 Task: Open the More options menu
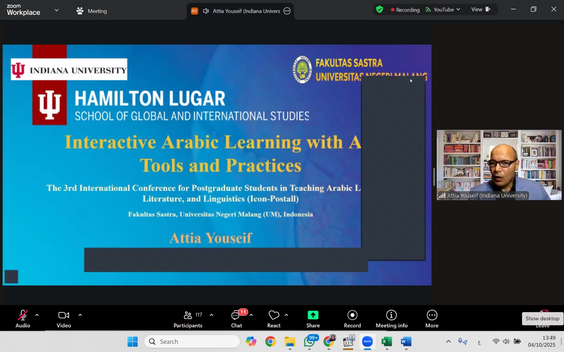432,319
